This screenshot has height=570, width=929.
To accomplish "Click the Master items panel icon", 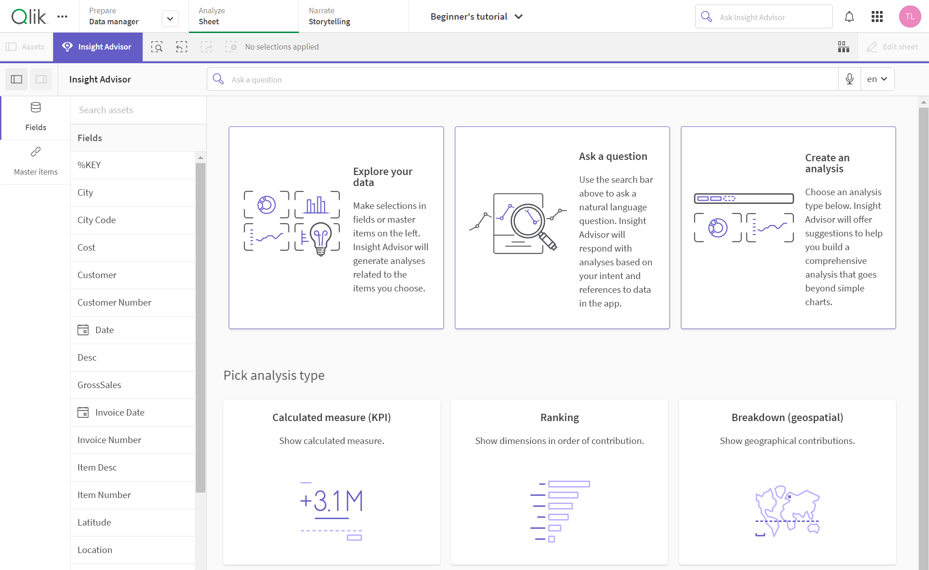I will tap(35, 160).
